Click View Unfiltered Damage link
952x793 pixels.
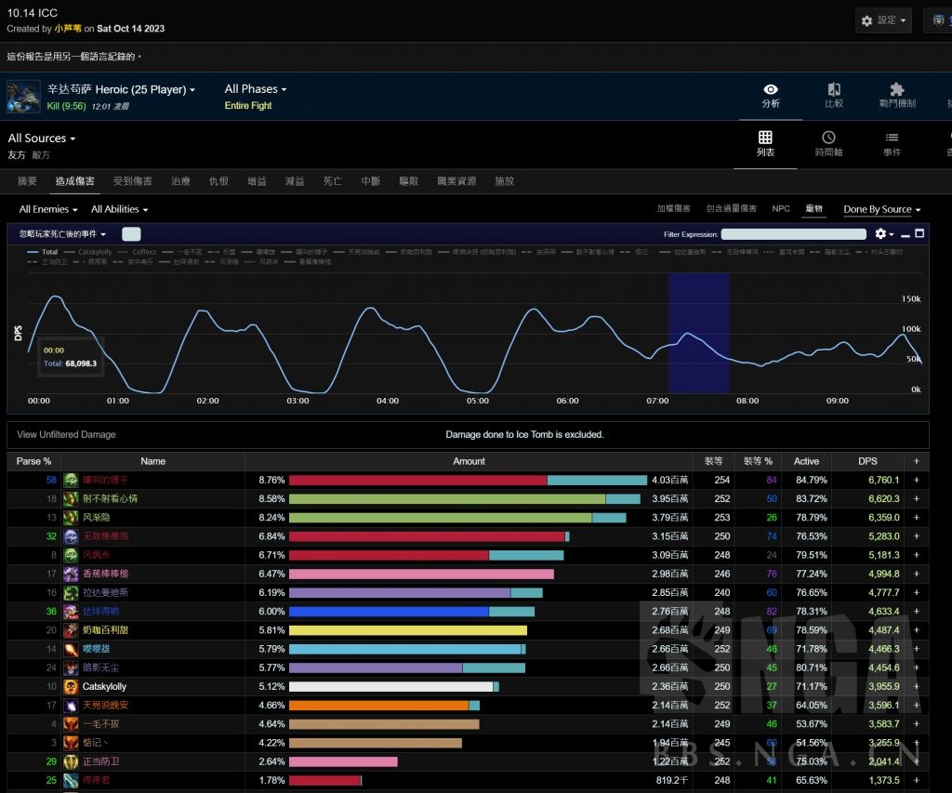(x=66, y=434)
